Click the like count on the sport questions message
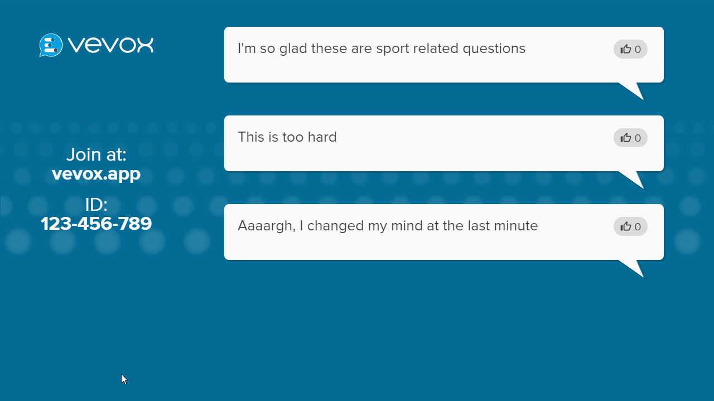Viewport: 714px width, 401px height. pos(638,50)
